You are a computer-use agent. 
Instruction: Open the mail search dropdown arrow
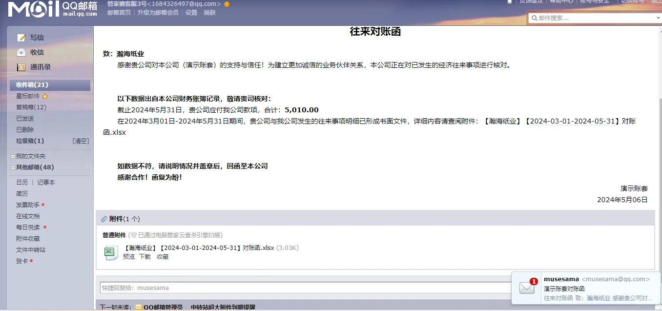coord(659,18)
